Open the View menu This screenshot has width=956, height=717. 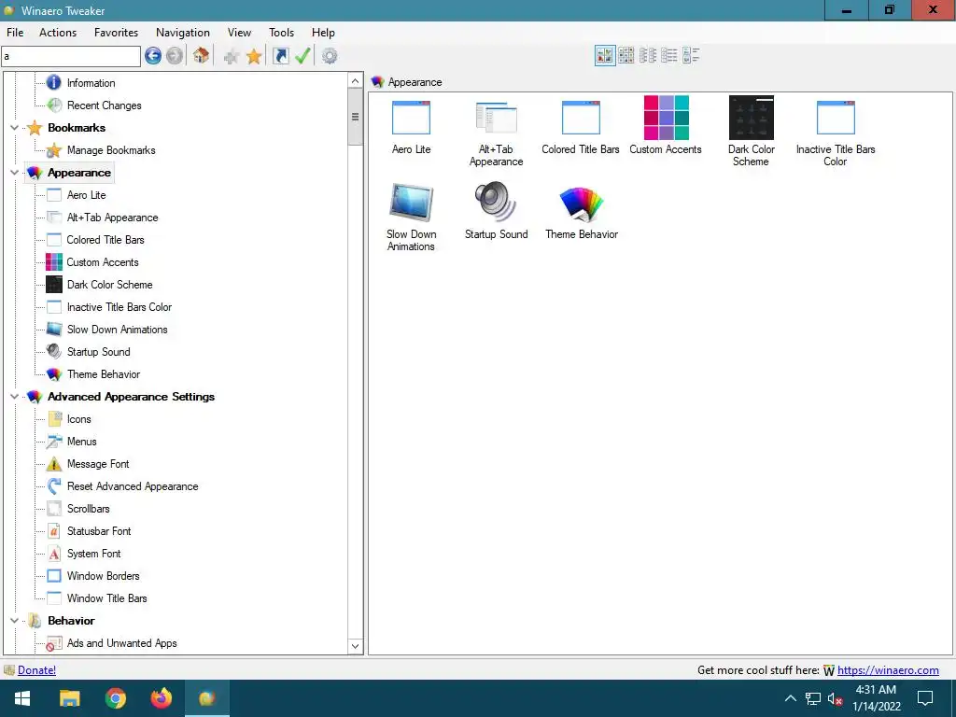[x=239, y=33]
